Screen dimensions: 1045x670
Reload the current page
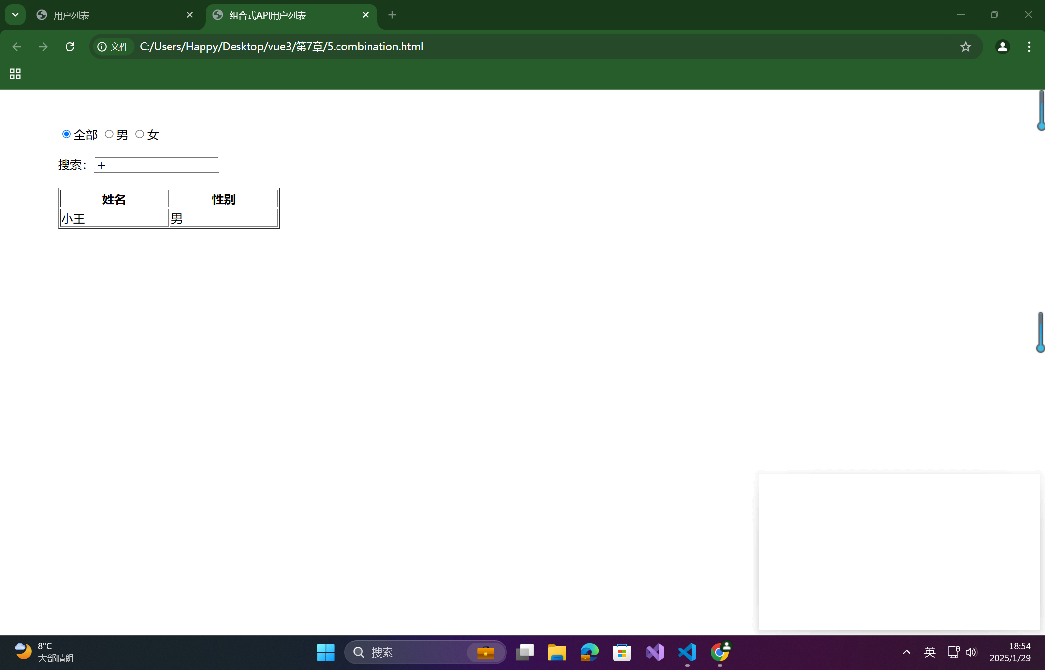[70, 47]
